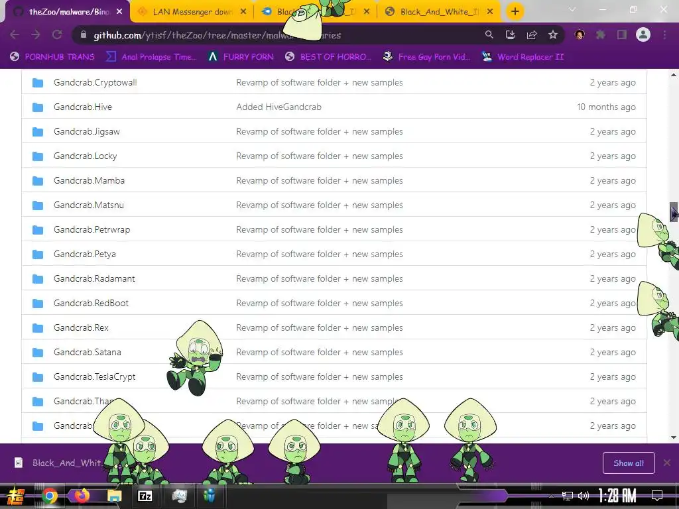This screenshot has height=509, width=679.
Task: Open the Gandcrab.Mamba folder
Action: 90,180
